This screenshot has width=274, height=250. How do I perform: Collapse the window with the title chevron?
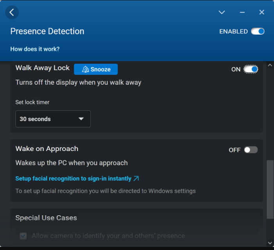pyautogui.click(x=222, y=13)
